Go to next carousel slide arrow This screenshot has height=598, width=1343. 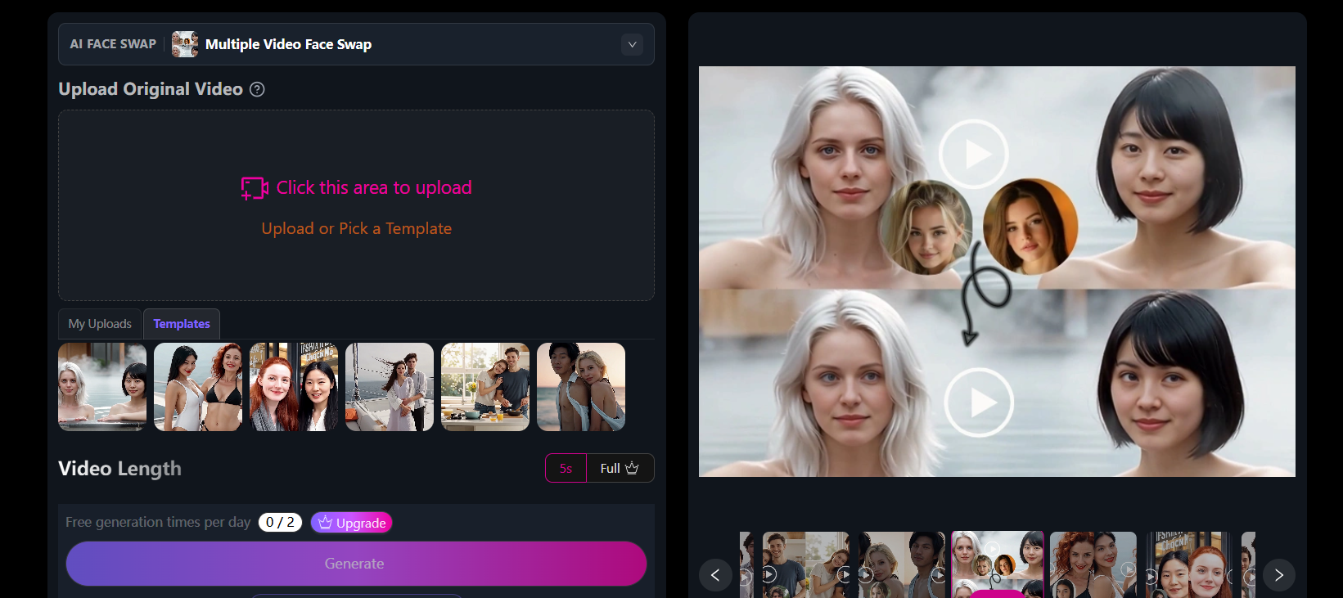click(x=1279, y=575)
